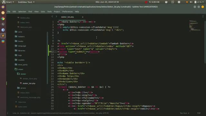Screen dimensions: 206x116
Task: Collapse the views folder
Action: tap(21, 69)
